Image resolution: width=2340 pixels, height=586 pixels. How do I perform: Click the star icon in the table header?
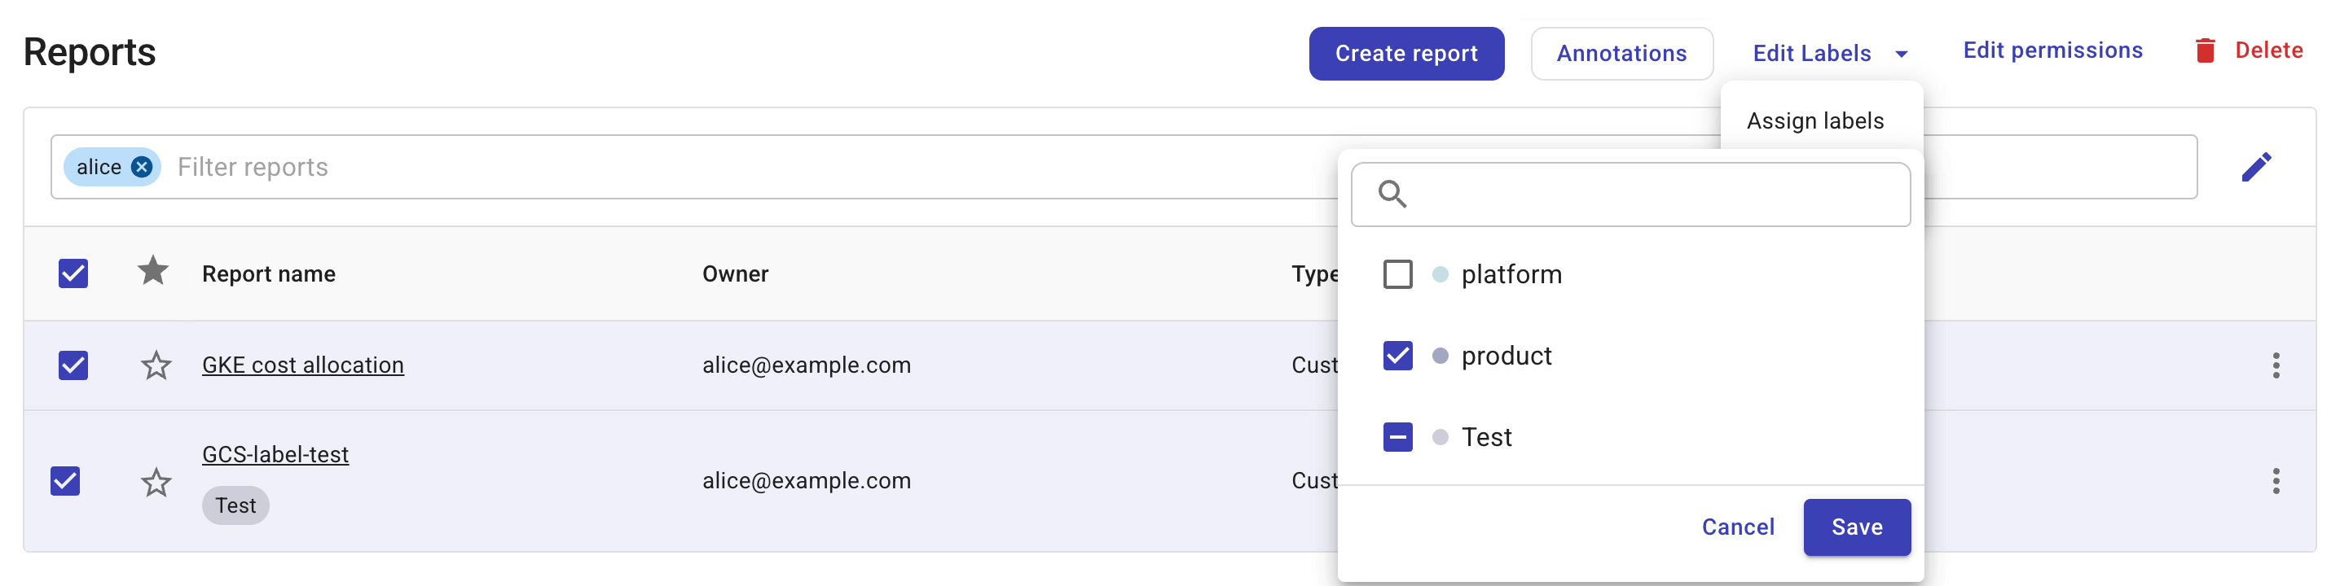pos(152,270)
